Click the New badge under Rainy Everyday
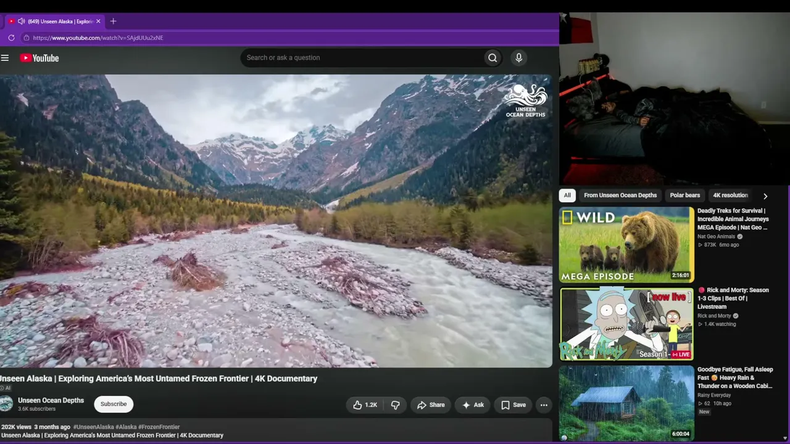Viewport: 790px width, 444px height. click(x=704, y=412)
